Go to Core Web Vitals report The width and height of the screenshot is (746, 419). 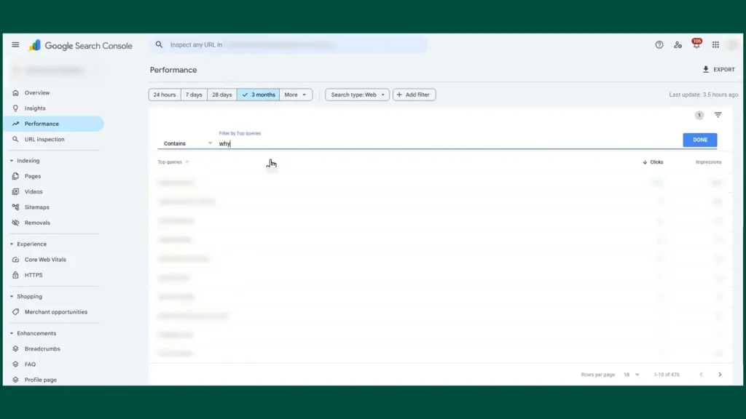pos(45,260)
